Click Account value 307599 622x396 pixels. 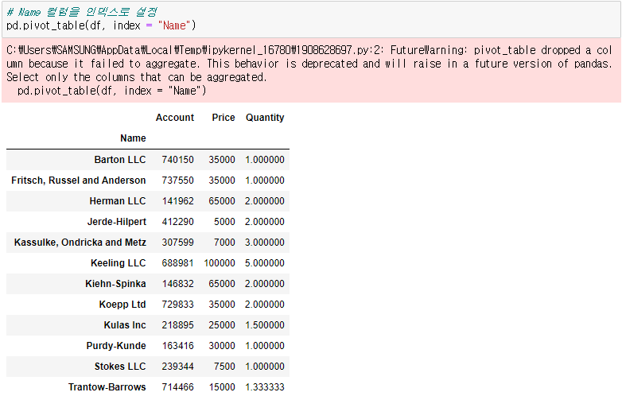click(177, 243)
